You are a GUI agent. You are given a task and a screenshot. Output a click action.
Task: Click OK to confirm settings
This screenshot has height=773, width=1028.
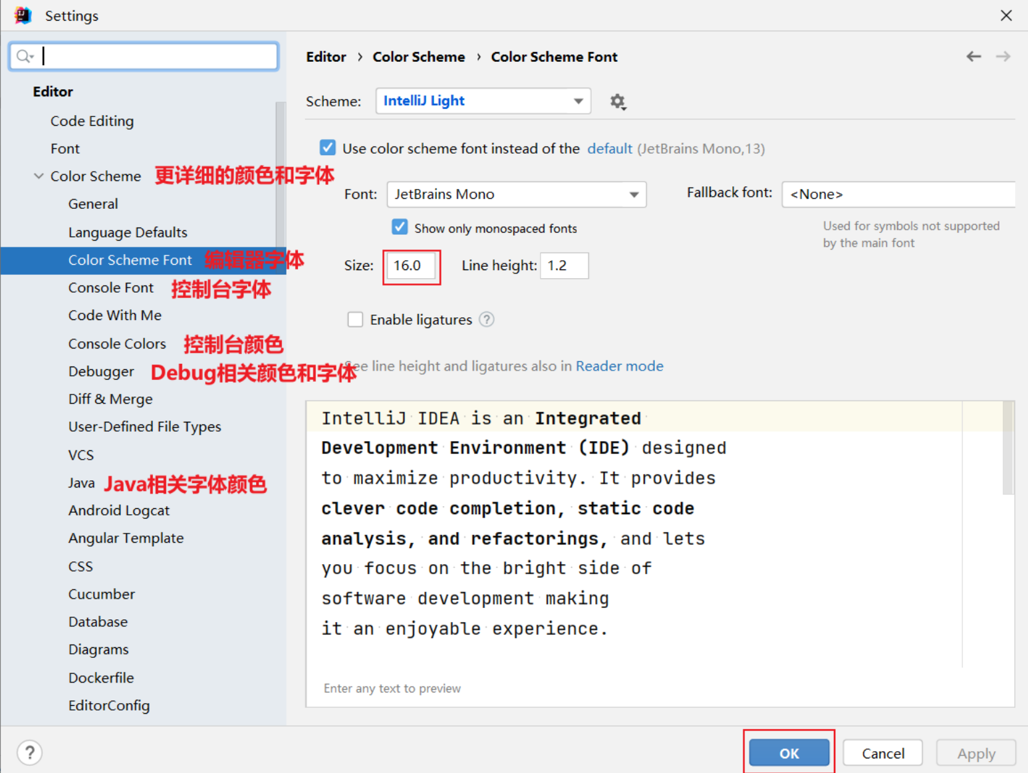coord(789,753)
